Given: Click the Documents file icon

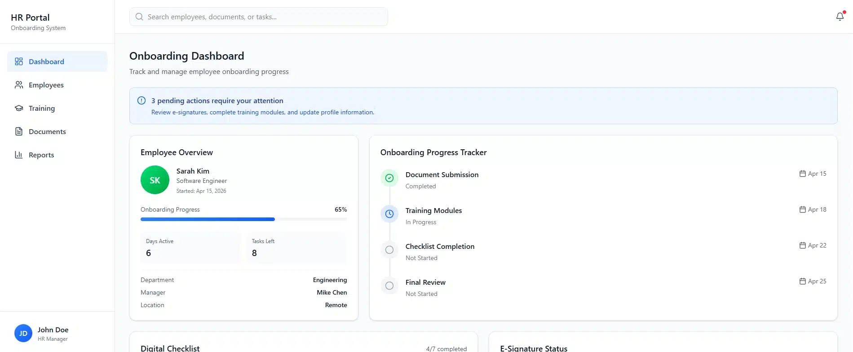Looking at the screenshot, I should (19, 131).
